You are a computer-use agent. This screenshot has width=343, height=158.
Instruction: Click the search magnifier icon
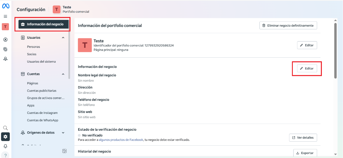(5, 128)
